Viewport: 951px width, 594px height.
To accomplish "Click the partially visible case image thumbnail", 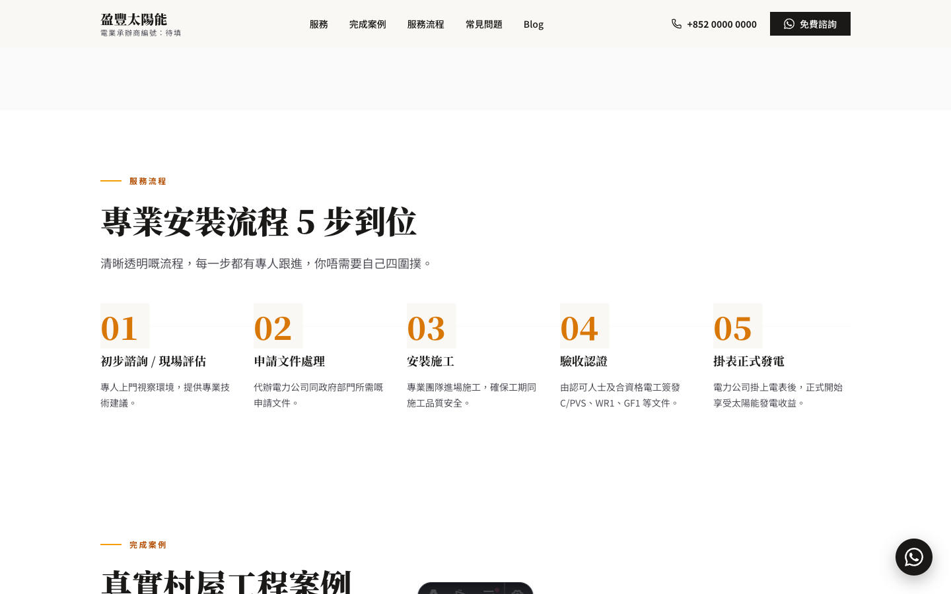I will [x=475, y=588].
